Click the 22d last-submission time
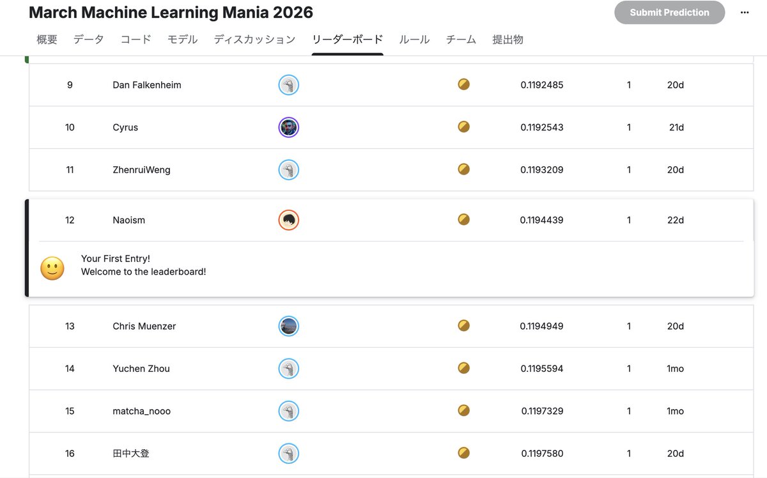The height and width of the screenshot is (478, 767). (x=676, y=220)
